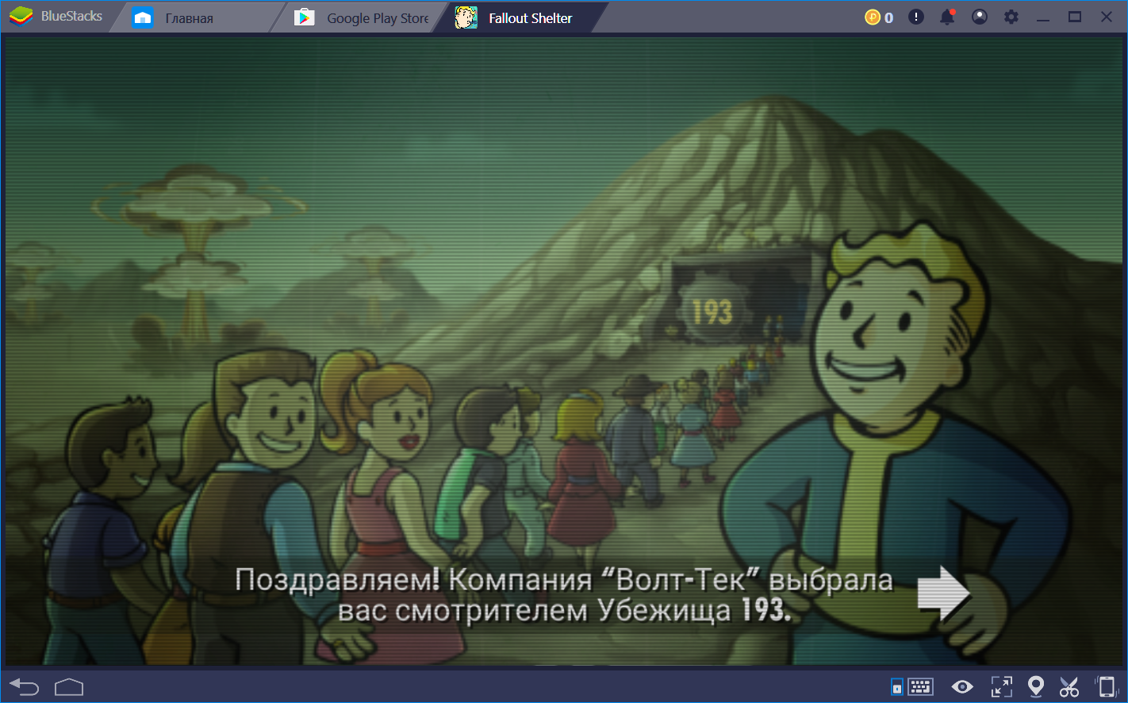Screen dimensions: 1128x703
Task: Toggle fullscreen mode icon
Action: click(1002, 686)
